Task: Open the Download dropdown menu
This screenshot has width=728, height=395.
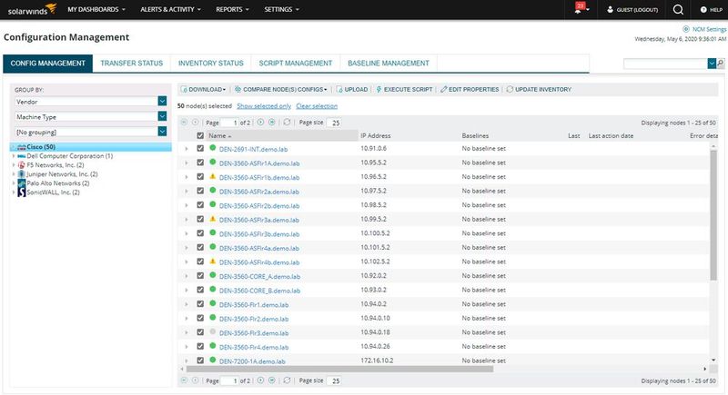Action: [203, 89]
